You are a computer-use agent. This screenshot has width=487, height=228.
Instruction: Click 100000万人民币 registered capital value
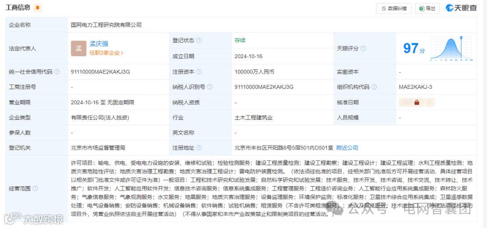[254, 72]
